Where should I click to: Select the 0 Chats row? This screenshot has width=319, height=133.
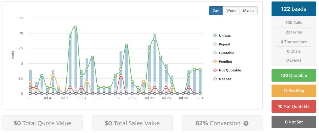(294, 51)
